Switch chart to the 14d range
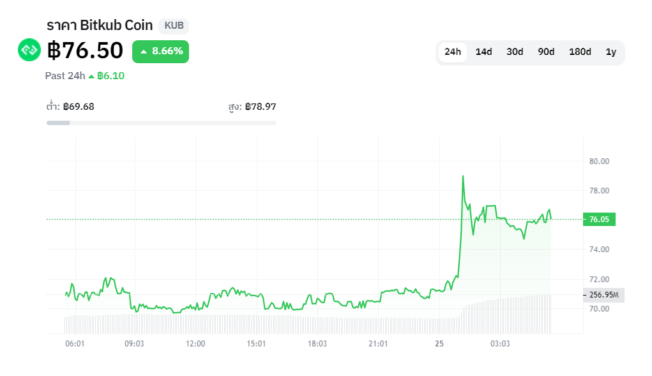 483,52
